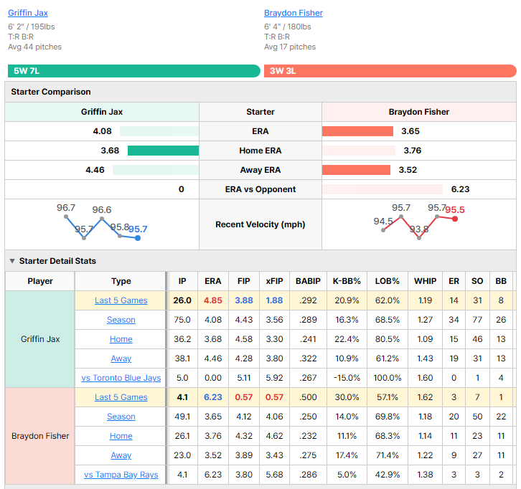Click the ERA vs Opponent label
This screenshot has width=521, height=489.
pyautogui.click(x=260, y=189)
